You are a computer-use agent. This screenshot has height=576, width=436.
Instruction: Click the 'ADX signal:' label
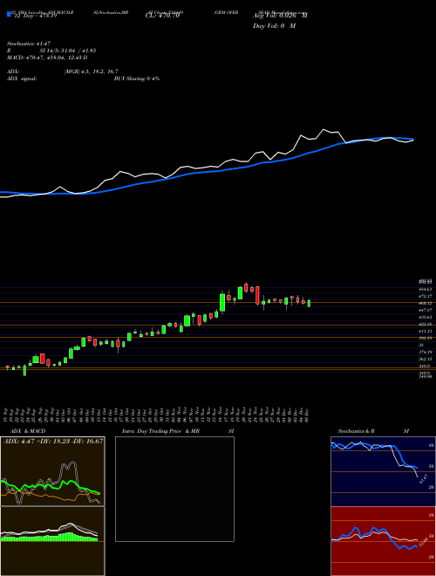pos(21,79)
